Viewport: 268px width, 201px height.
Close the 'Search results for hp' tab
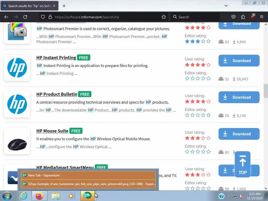(x=54, y=6)
